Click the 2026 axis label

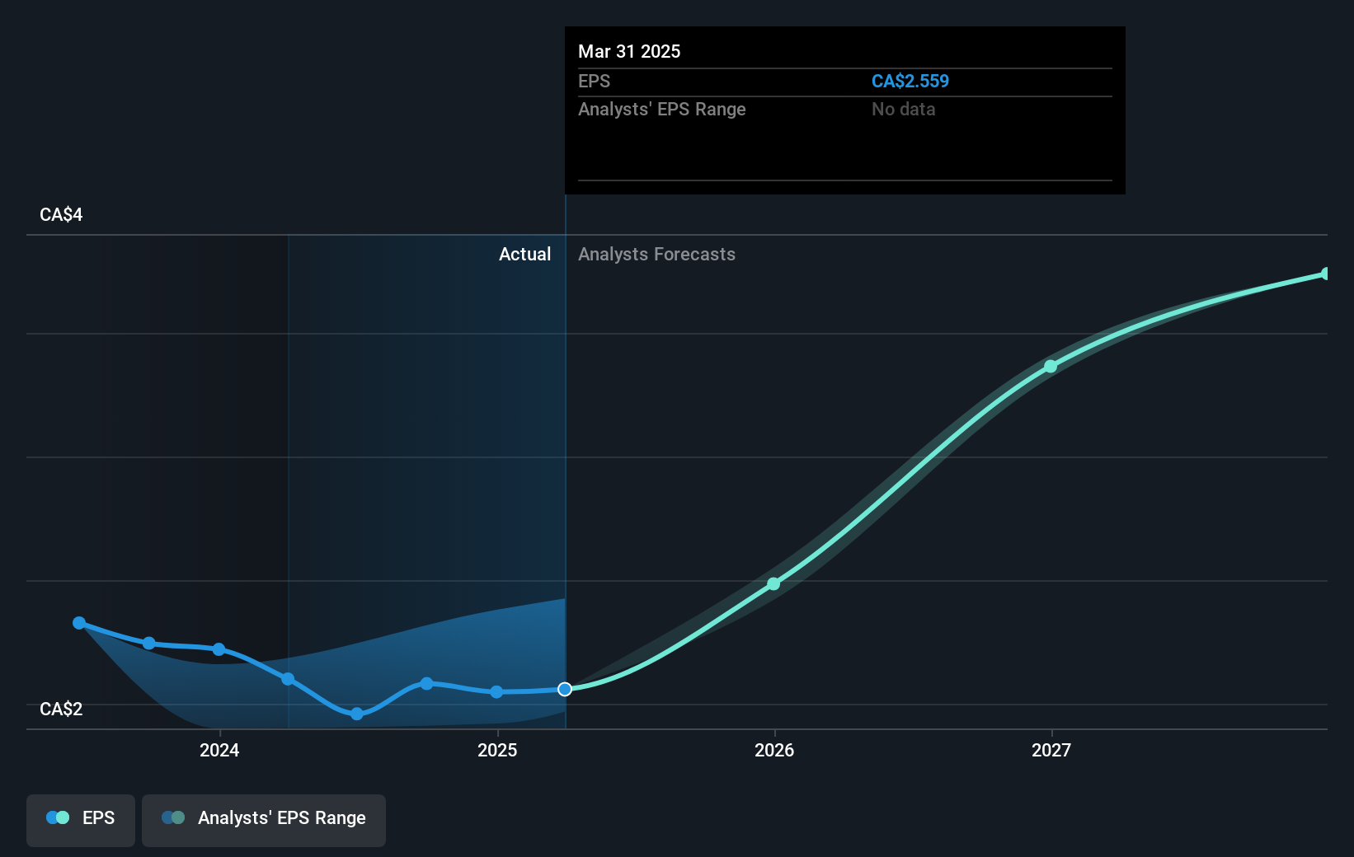[773, 750]
